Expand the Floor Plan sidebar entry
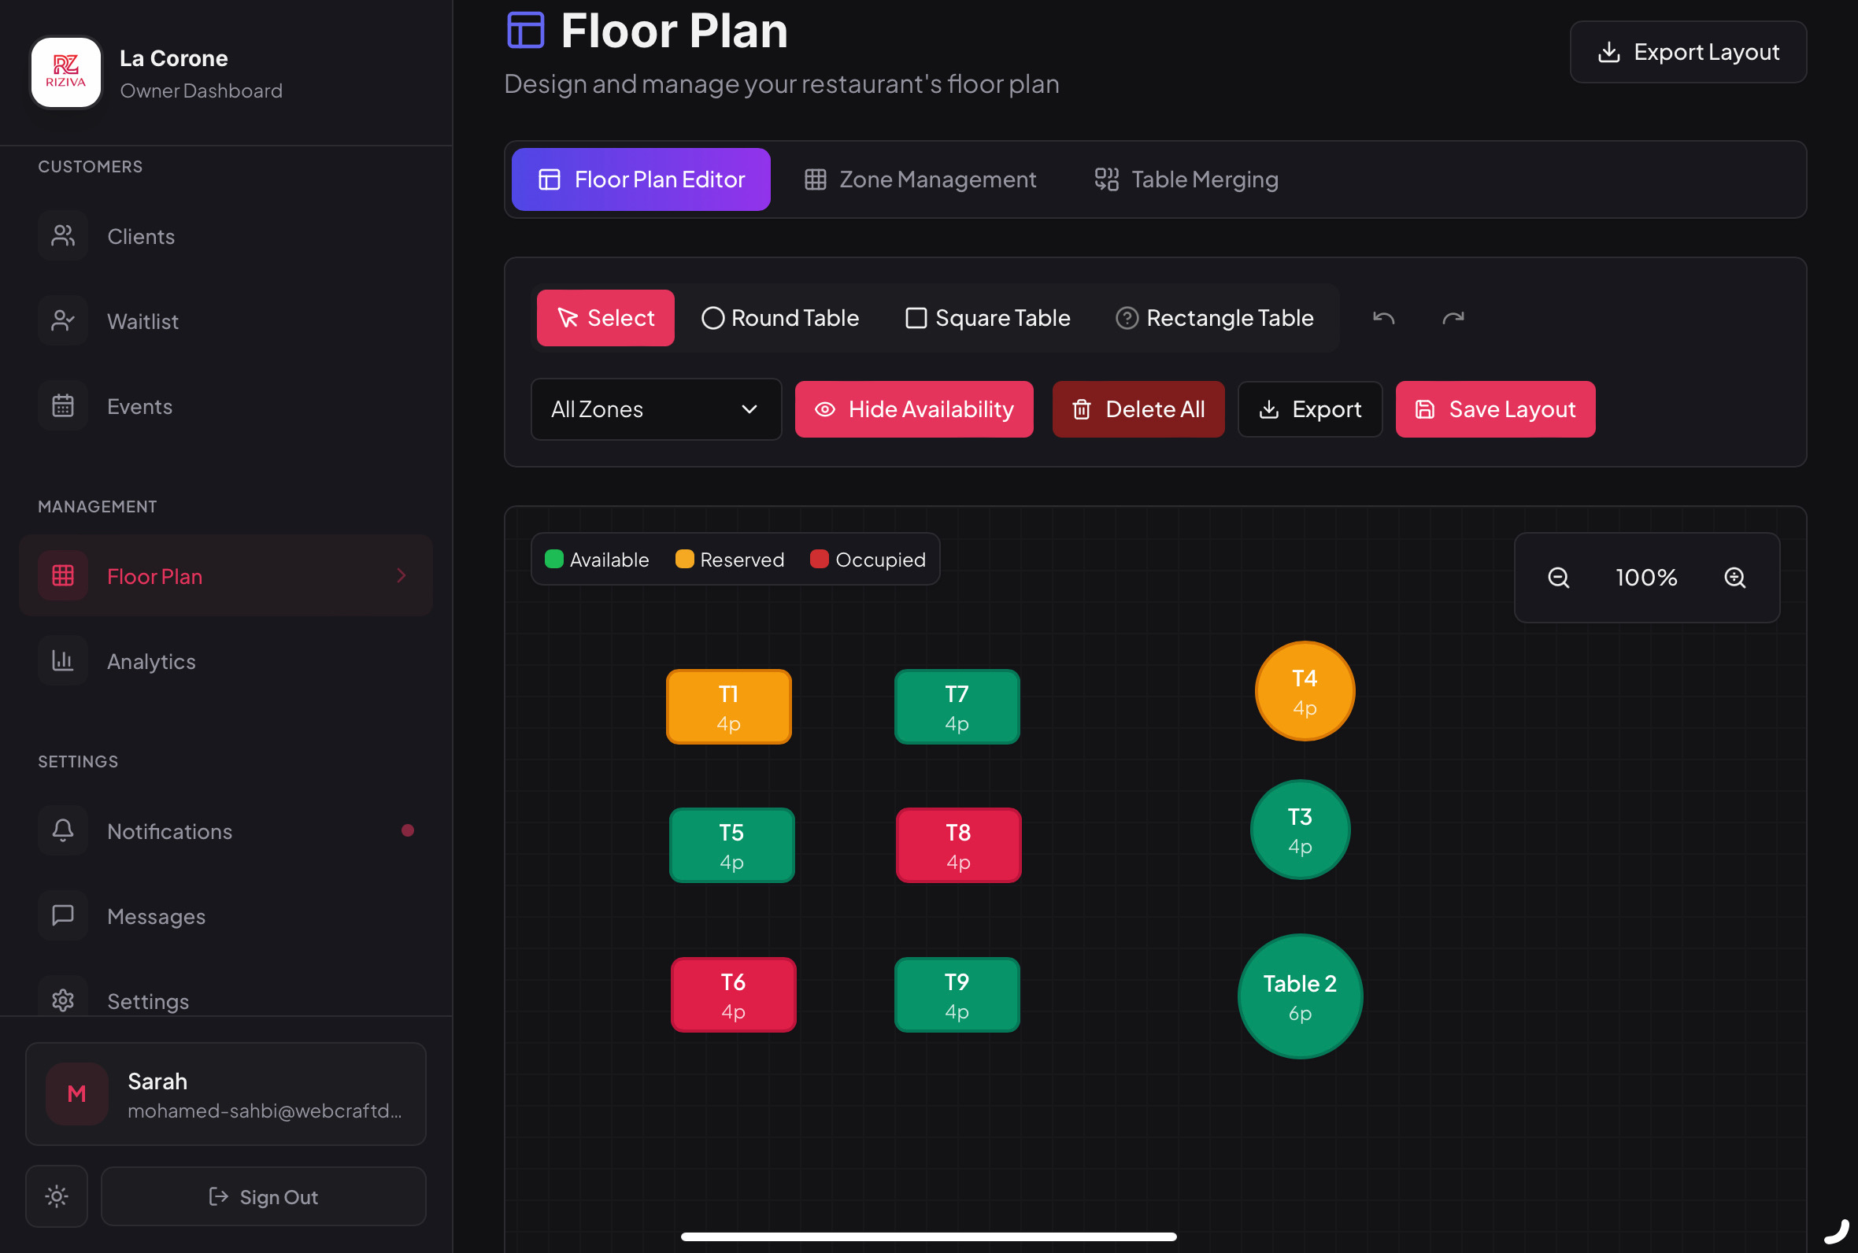 pos(402,575)
